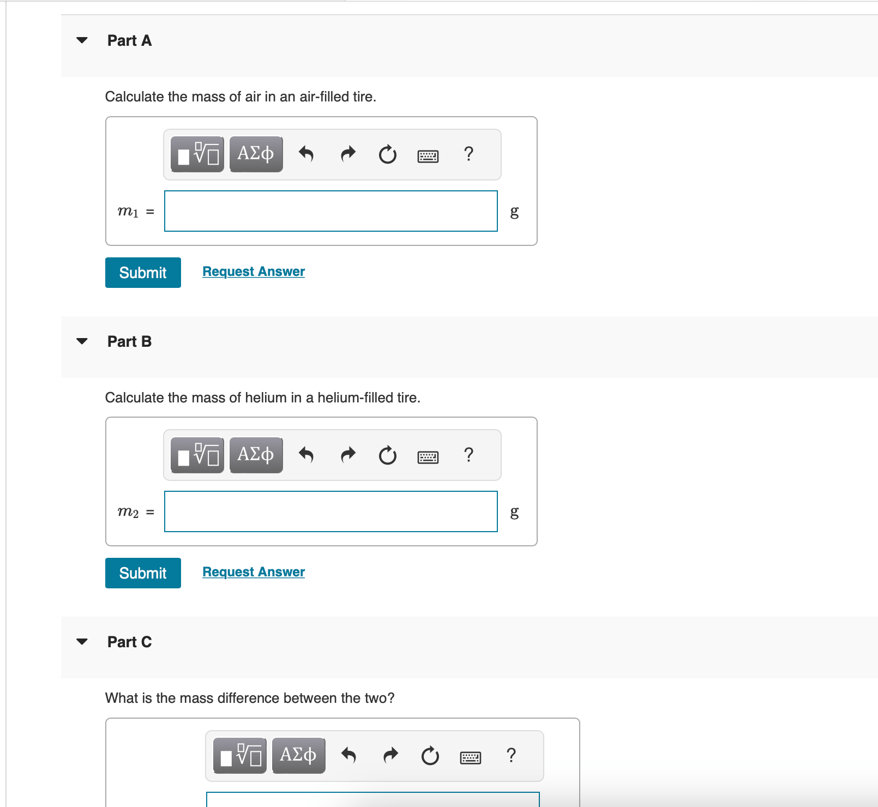The image size is (878, 807).
Task: Select text 'Calculate the mass of air in an air-filled tire.'
Action: click(240, 97)
